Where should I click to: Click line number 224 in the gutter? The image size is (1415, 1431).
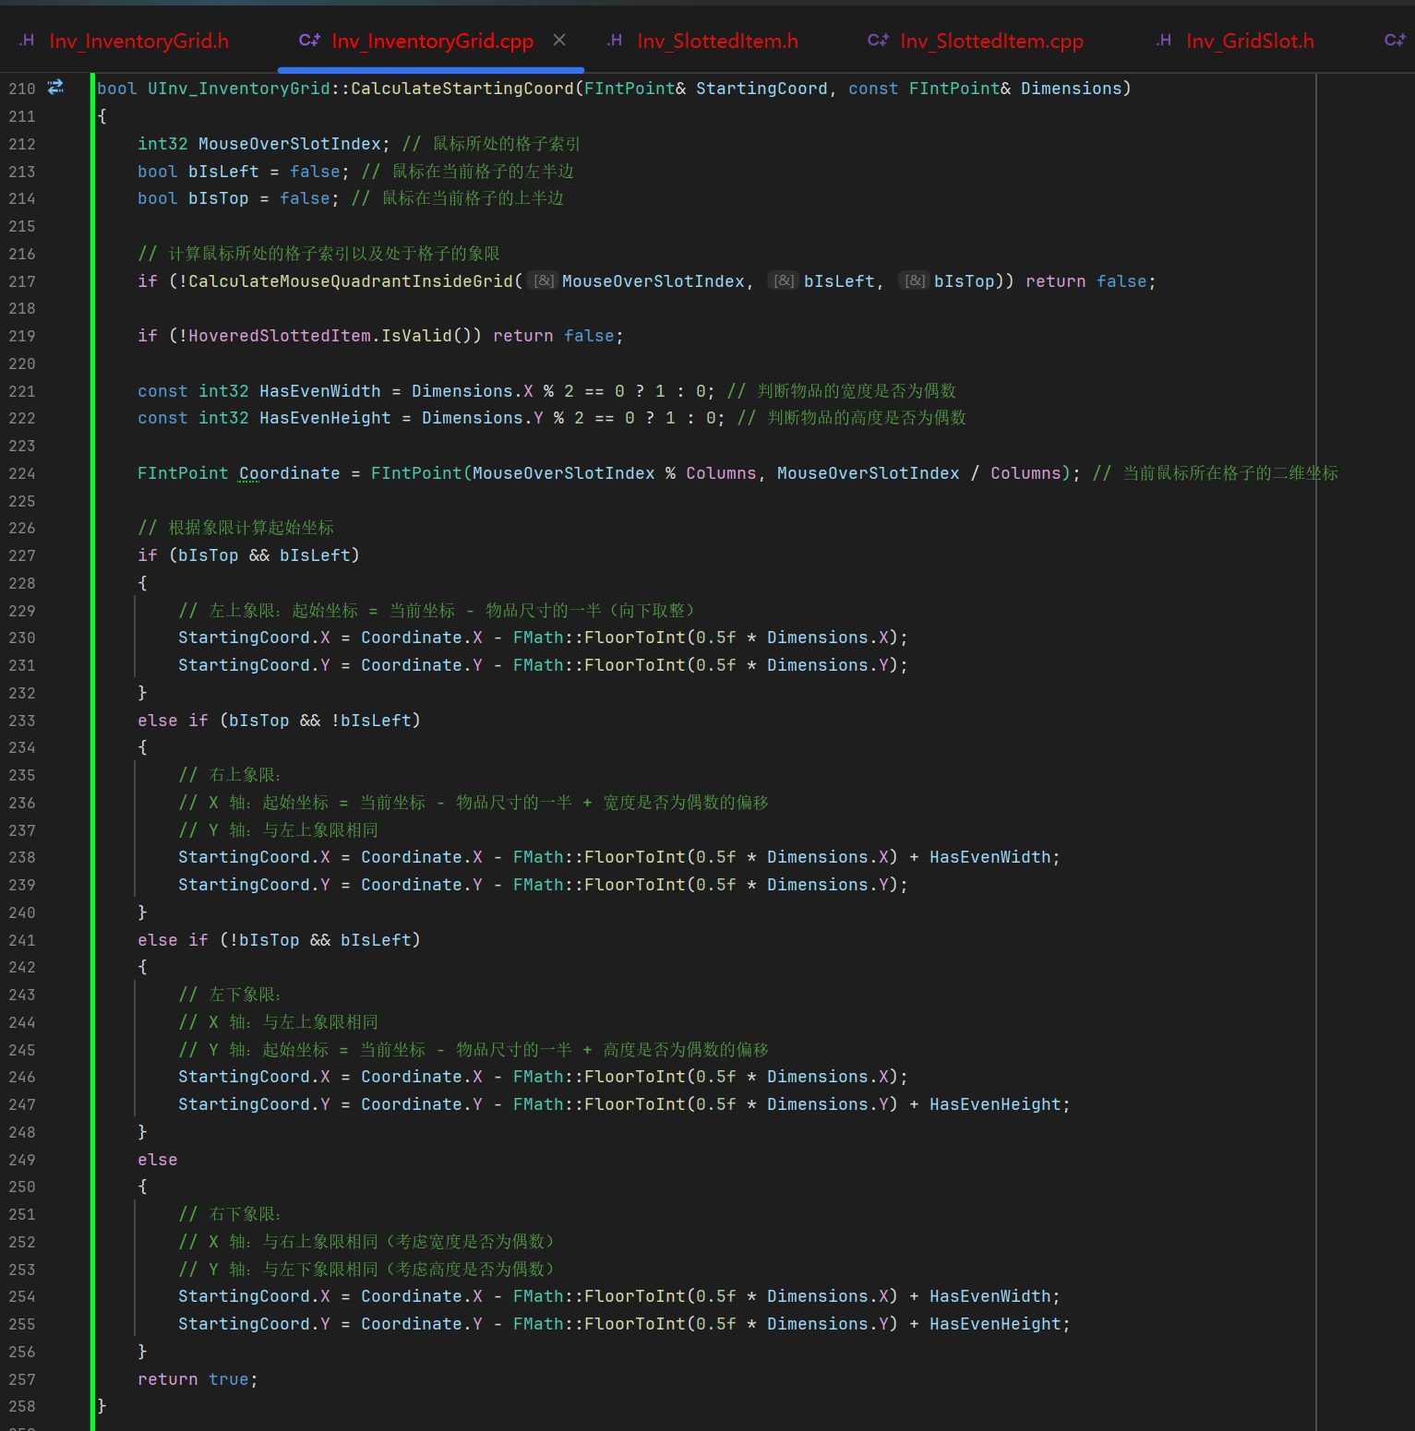click(x=22, y=473)
